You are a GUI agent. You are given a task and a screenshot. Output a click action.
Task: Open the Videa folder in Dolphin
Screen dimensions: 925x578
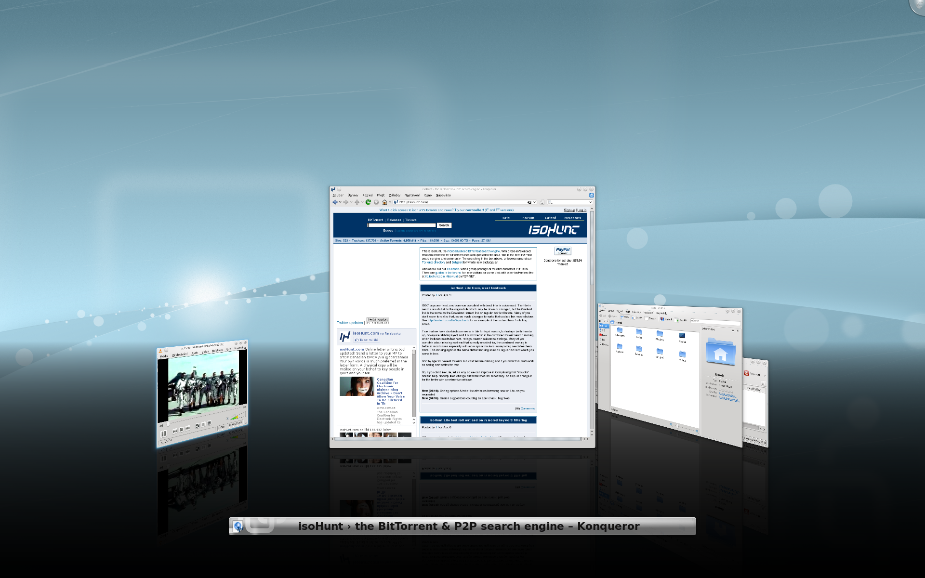(682, 355)
